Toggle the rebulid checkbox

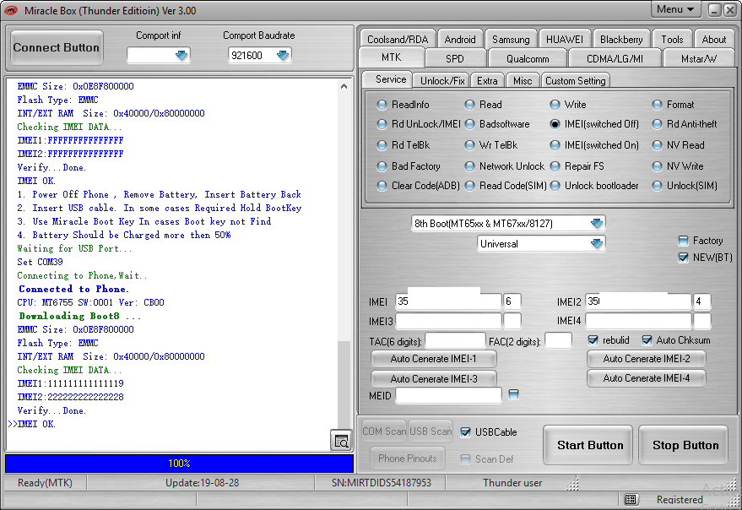tap(593, 340)
